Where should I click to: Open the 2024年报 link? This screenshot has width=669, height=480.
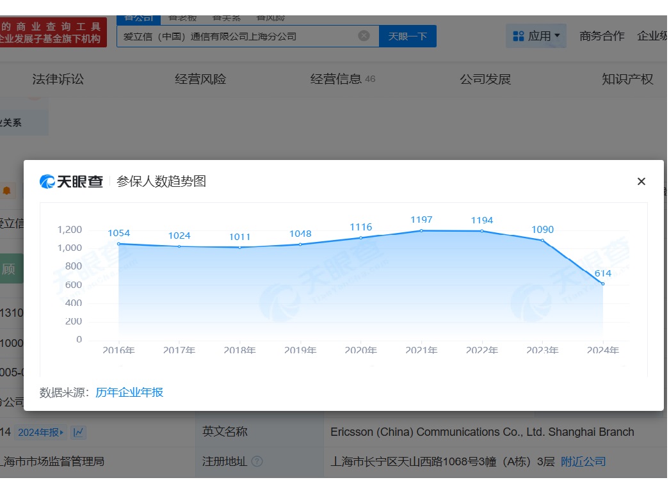tap(40, 432)
